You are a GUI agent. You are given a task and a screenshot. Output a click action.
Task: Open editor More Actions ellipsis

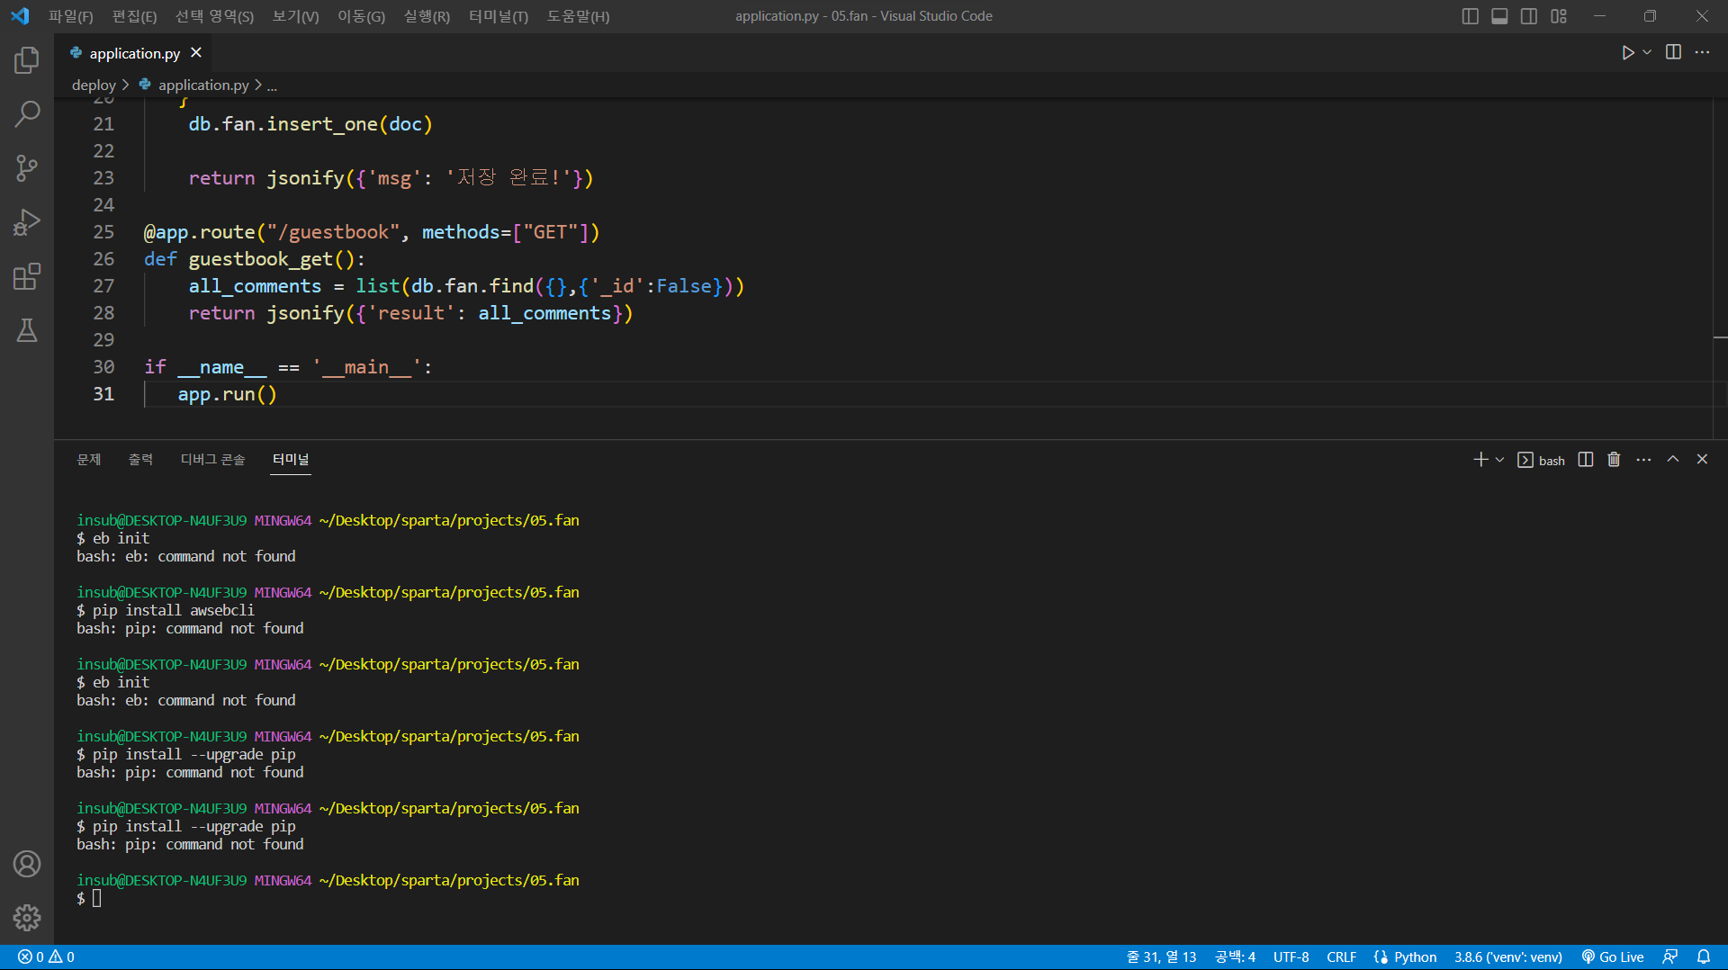click(x=1702, y=52)
